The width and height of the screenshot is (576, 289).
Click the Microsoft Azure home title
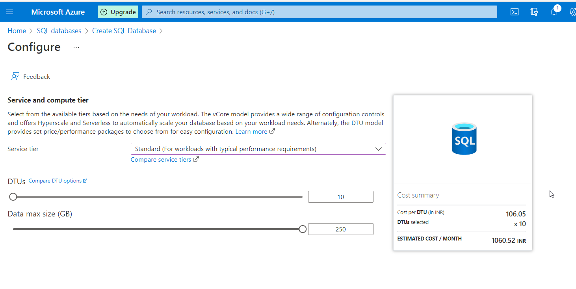(58, 12)
